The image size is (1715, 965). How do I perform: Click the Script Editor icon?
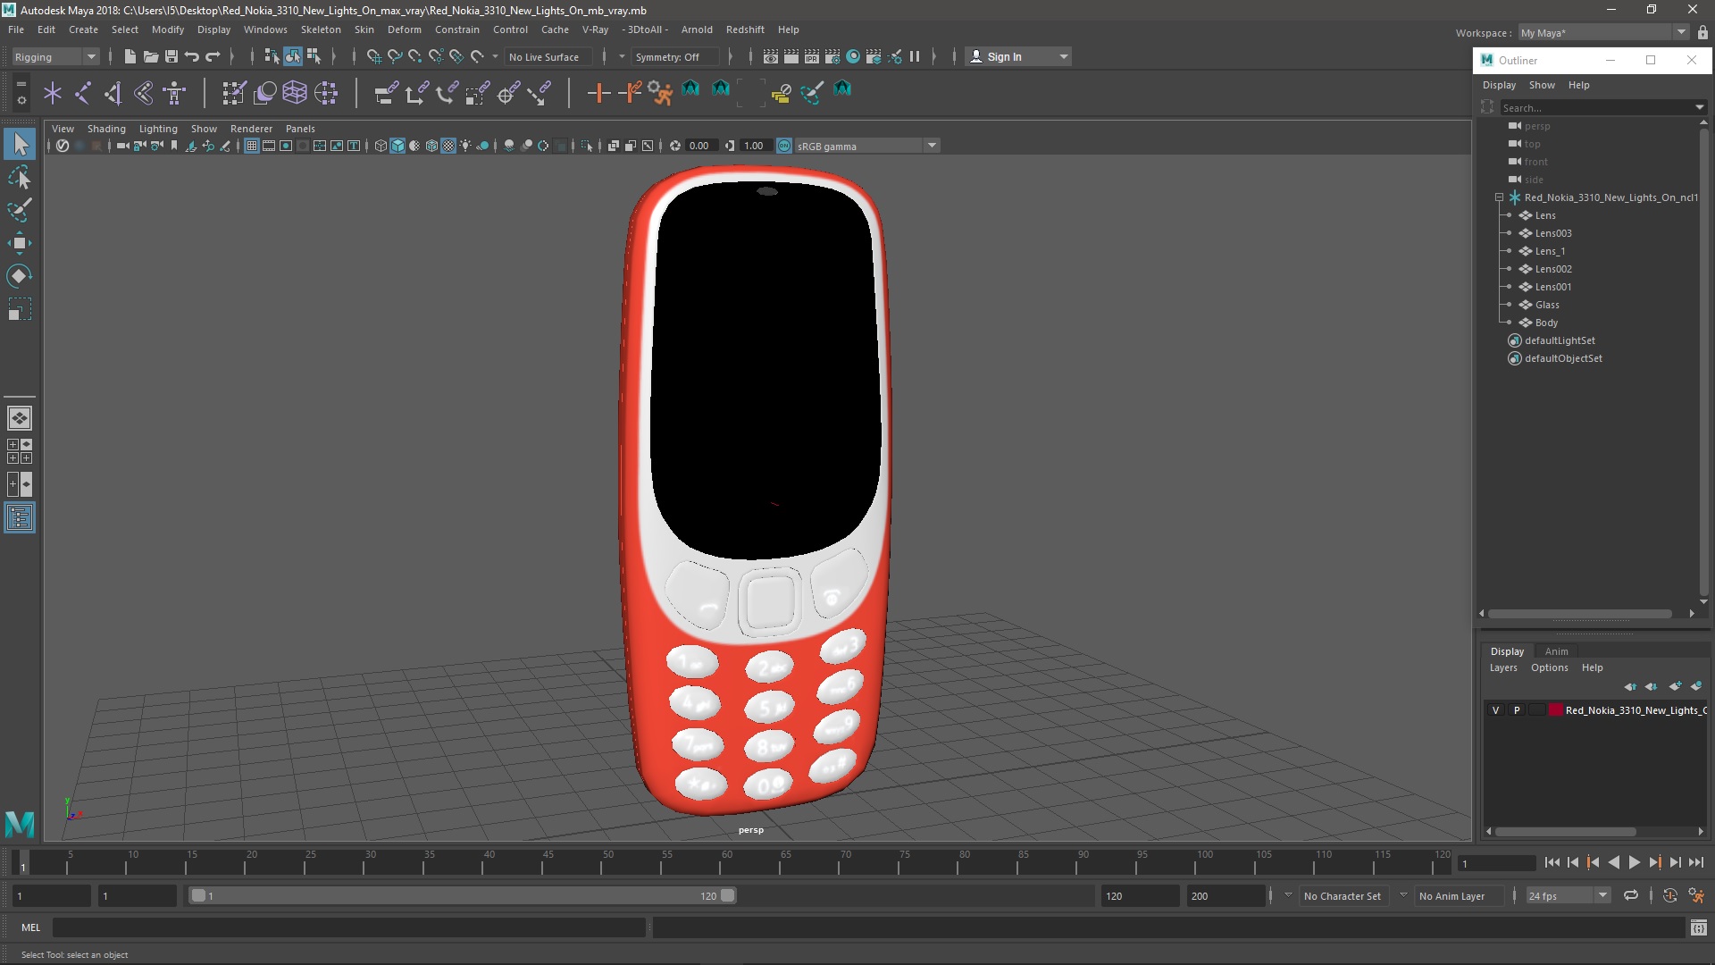[x=1699, y=927]
